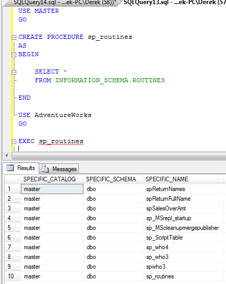Click the SPECIFIC_NAME column header
This screenshot has height=284, width=226.
(x=183, y=179)
